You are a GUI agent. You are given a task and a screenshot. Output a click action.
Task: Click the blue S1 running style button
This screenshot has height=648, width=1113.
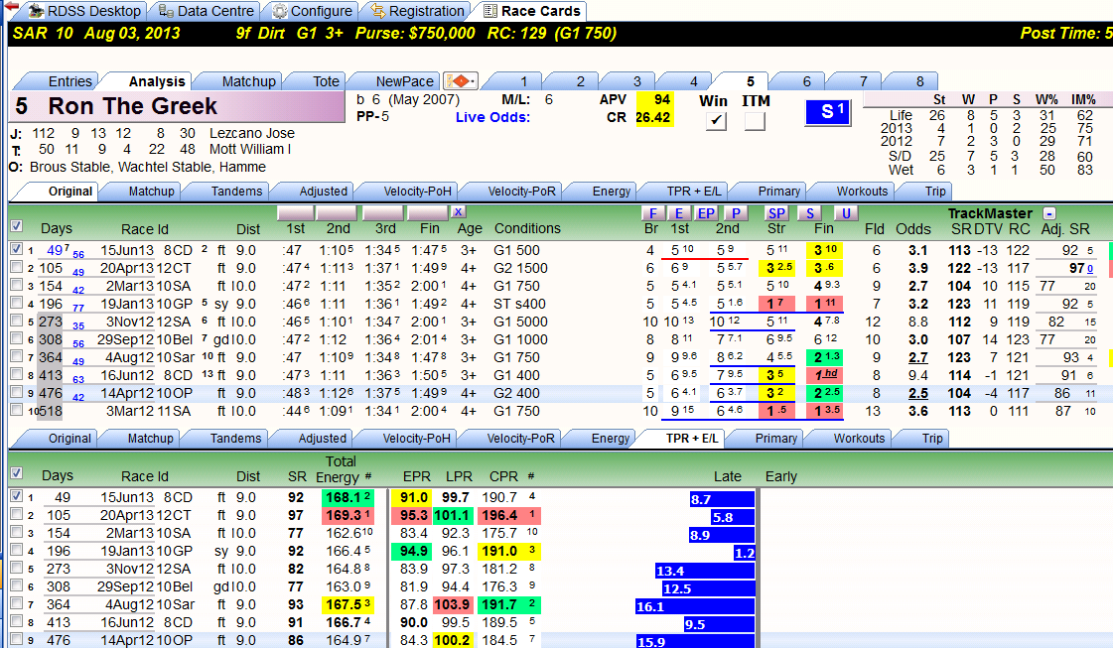point(828,112)
